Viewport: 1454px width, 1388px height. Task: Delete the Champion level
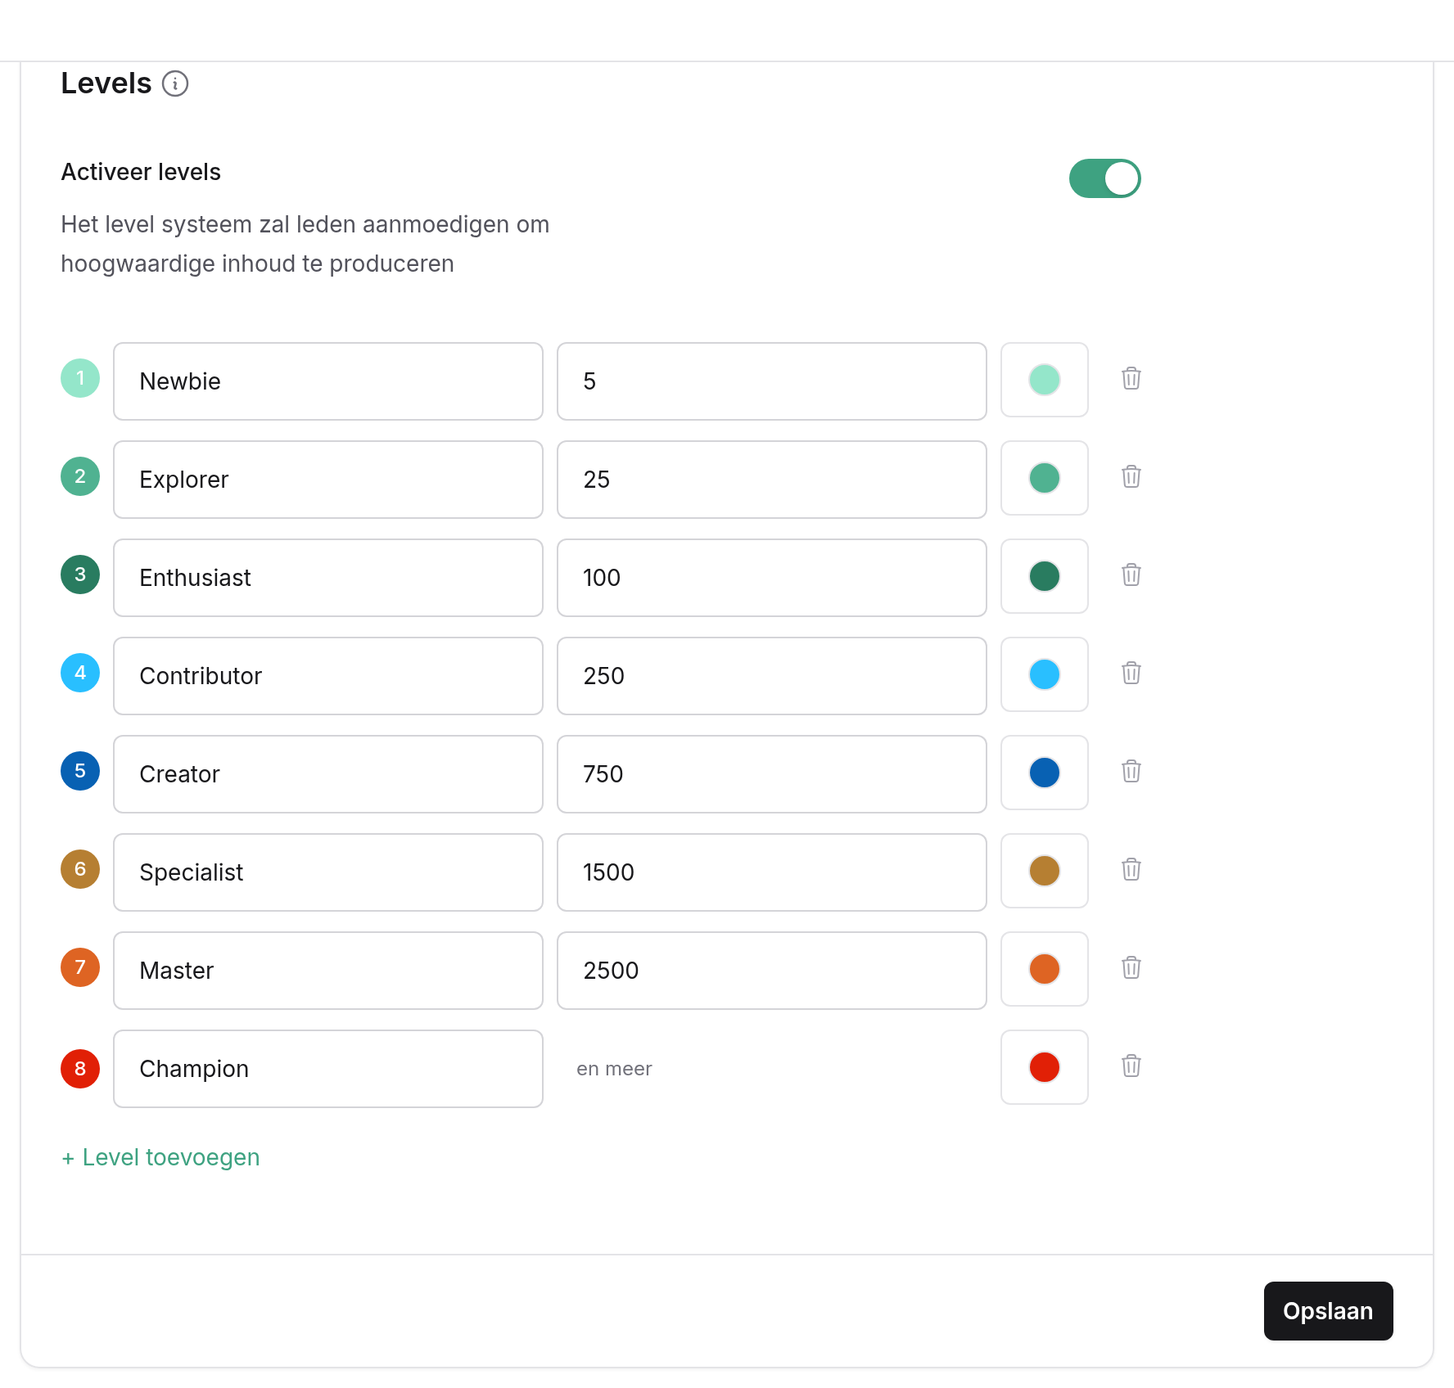click(x=1131, y=1066)
